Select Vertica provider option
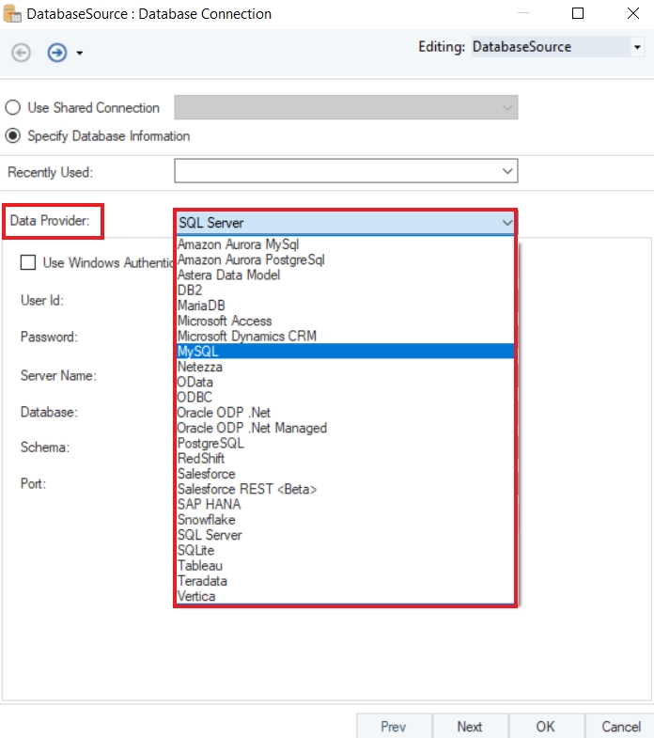Viewport: 654px width, 738px height. click(x=346, y=596)
